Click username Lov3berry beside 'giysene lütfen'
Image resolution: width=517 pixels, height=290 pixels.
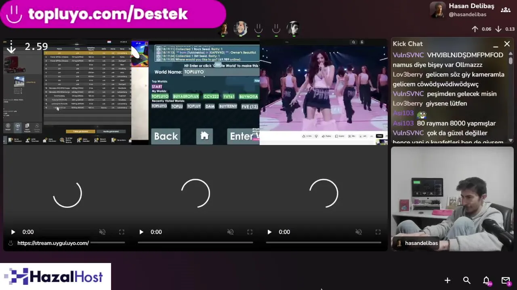coord(408,104)
